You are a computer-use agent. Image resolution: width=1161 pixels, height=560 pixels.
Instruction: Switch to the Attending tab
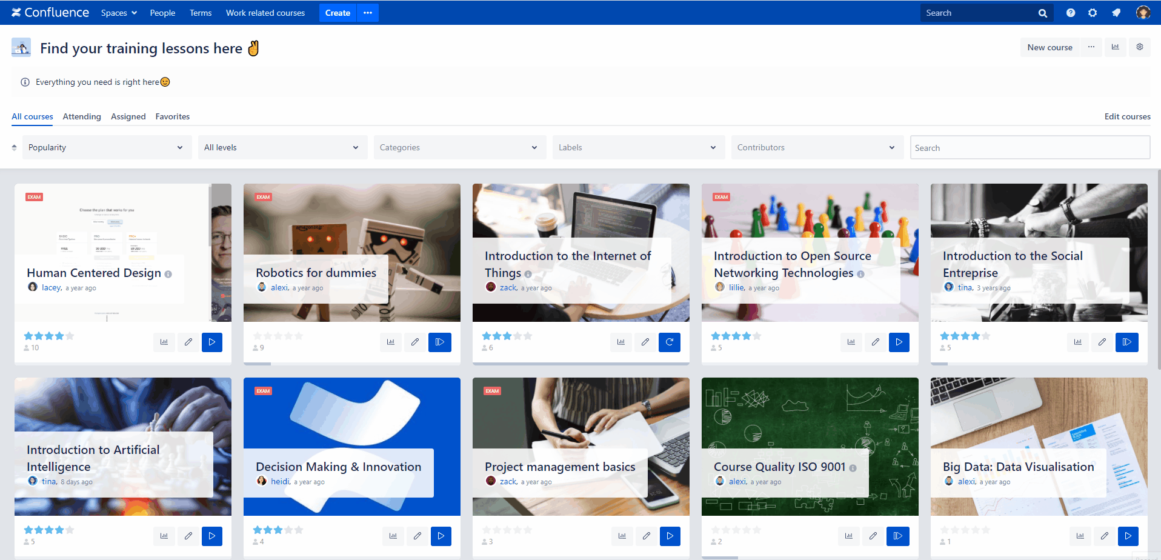tap(82, 116)
